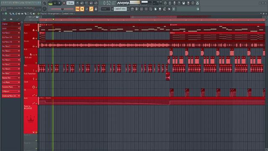Start playback with the play button
Image resolution: width=268 pixels, height=151 pixels.
tap(55, 3)
